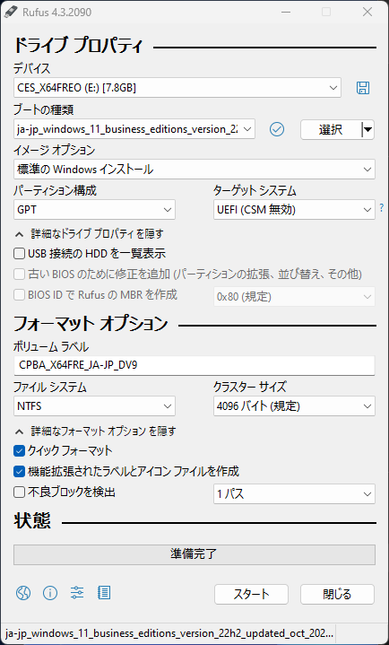Toggle 不良ブロックを検出 checkbox
This screenshot has height=645, width=389.
coord(20,492)
